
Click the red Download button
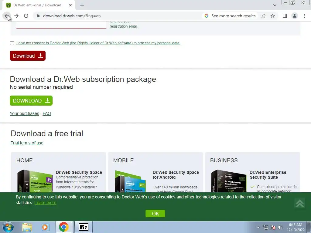click(x=28, y=56)
